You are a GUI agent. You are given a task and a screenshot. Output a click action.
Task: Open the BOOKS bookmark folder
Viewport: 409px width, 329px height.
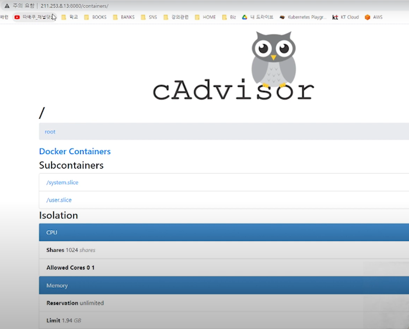coord(95,17)
